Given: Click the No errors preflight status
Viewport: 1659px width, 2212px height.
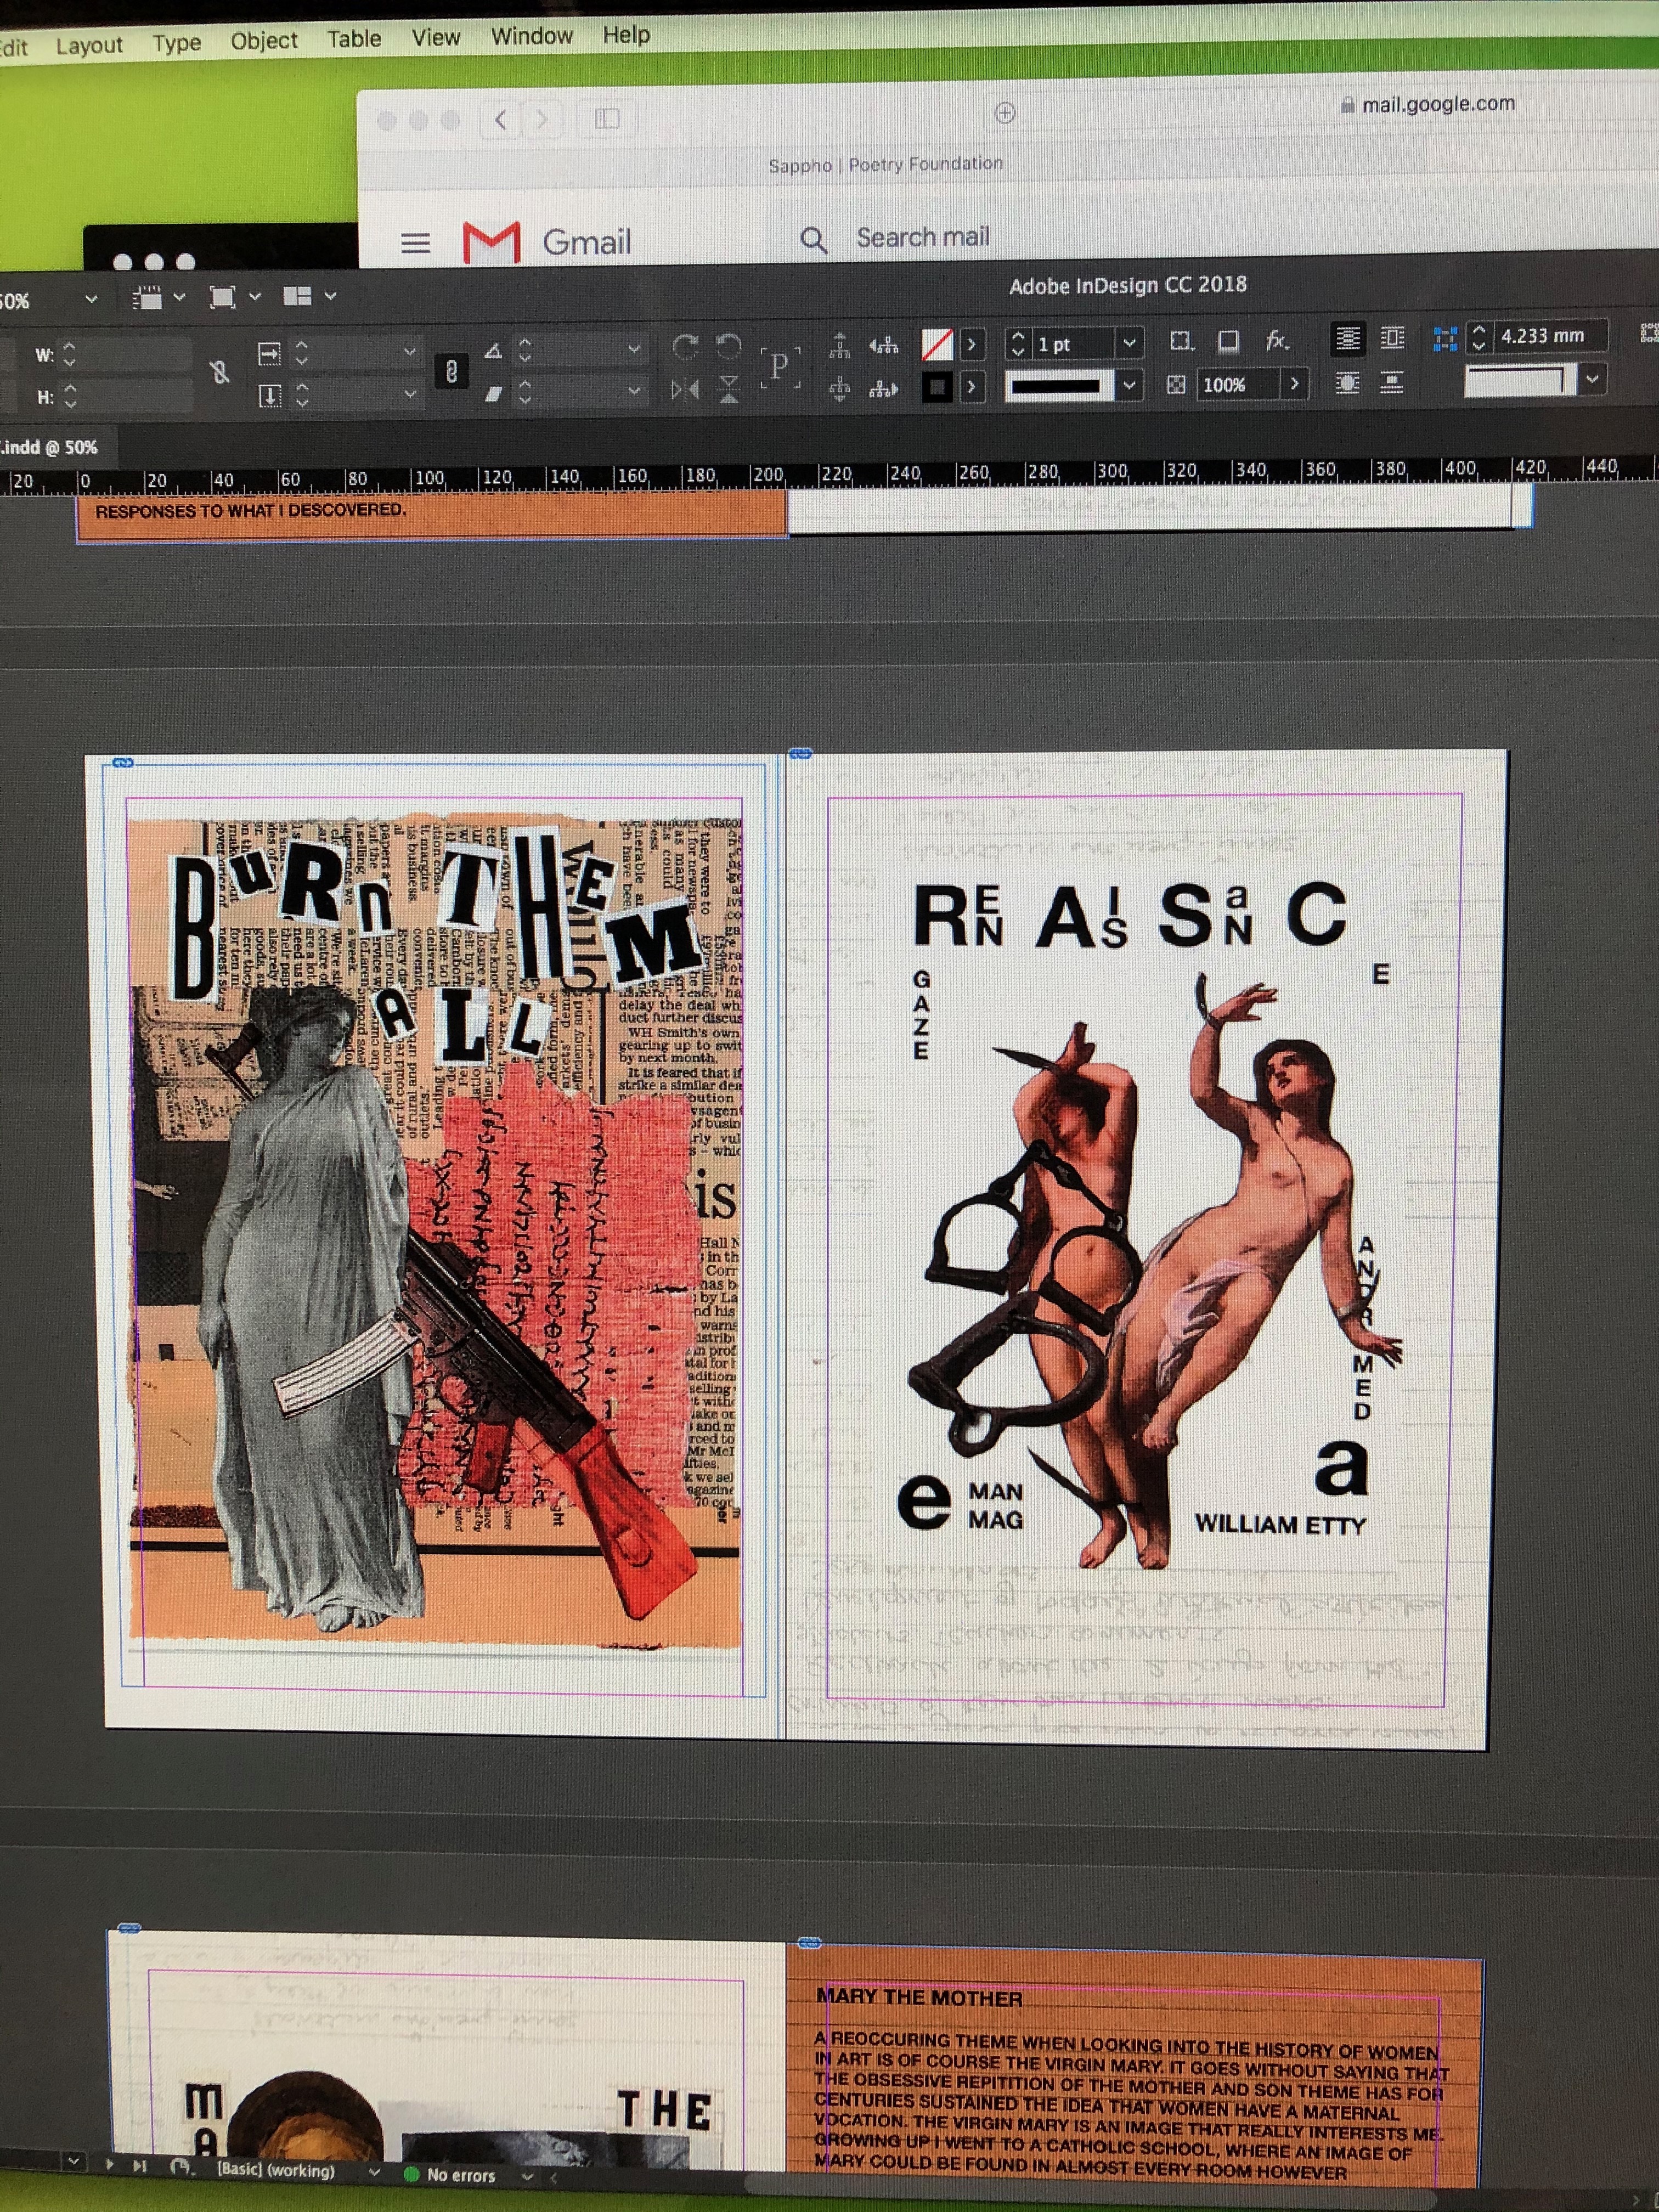Looking at the screenshot, I should click(460, 2174).
